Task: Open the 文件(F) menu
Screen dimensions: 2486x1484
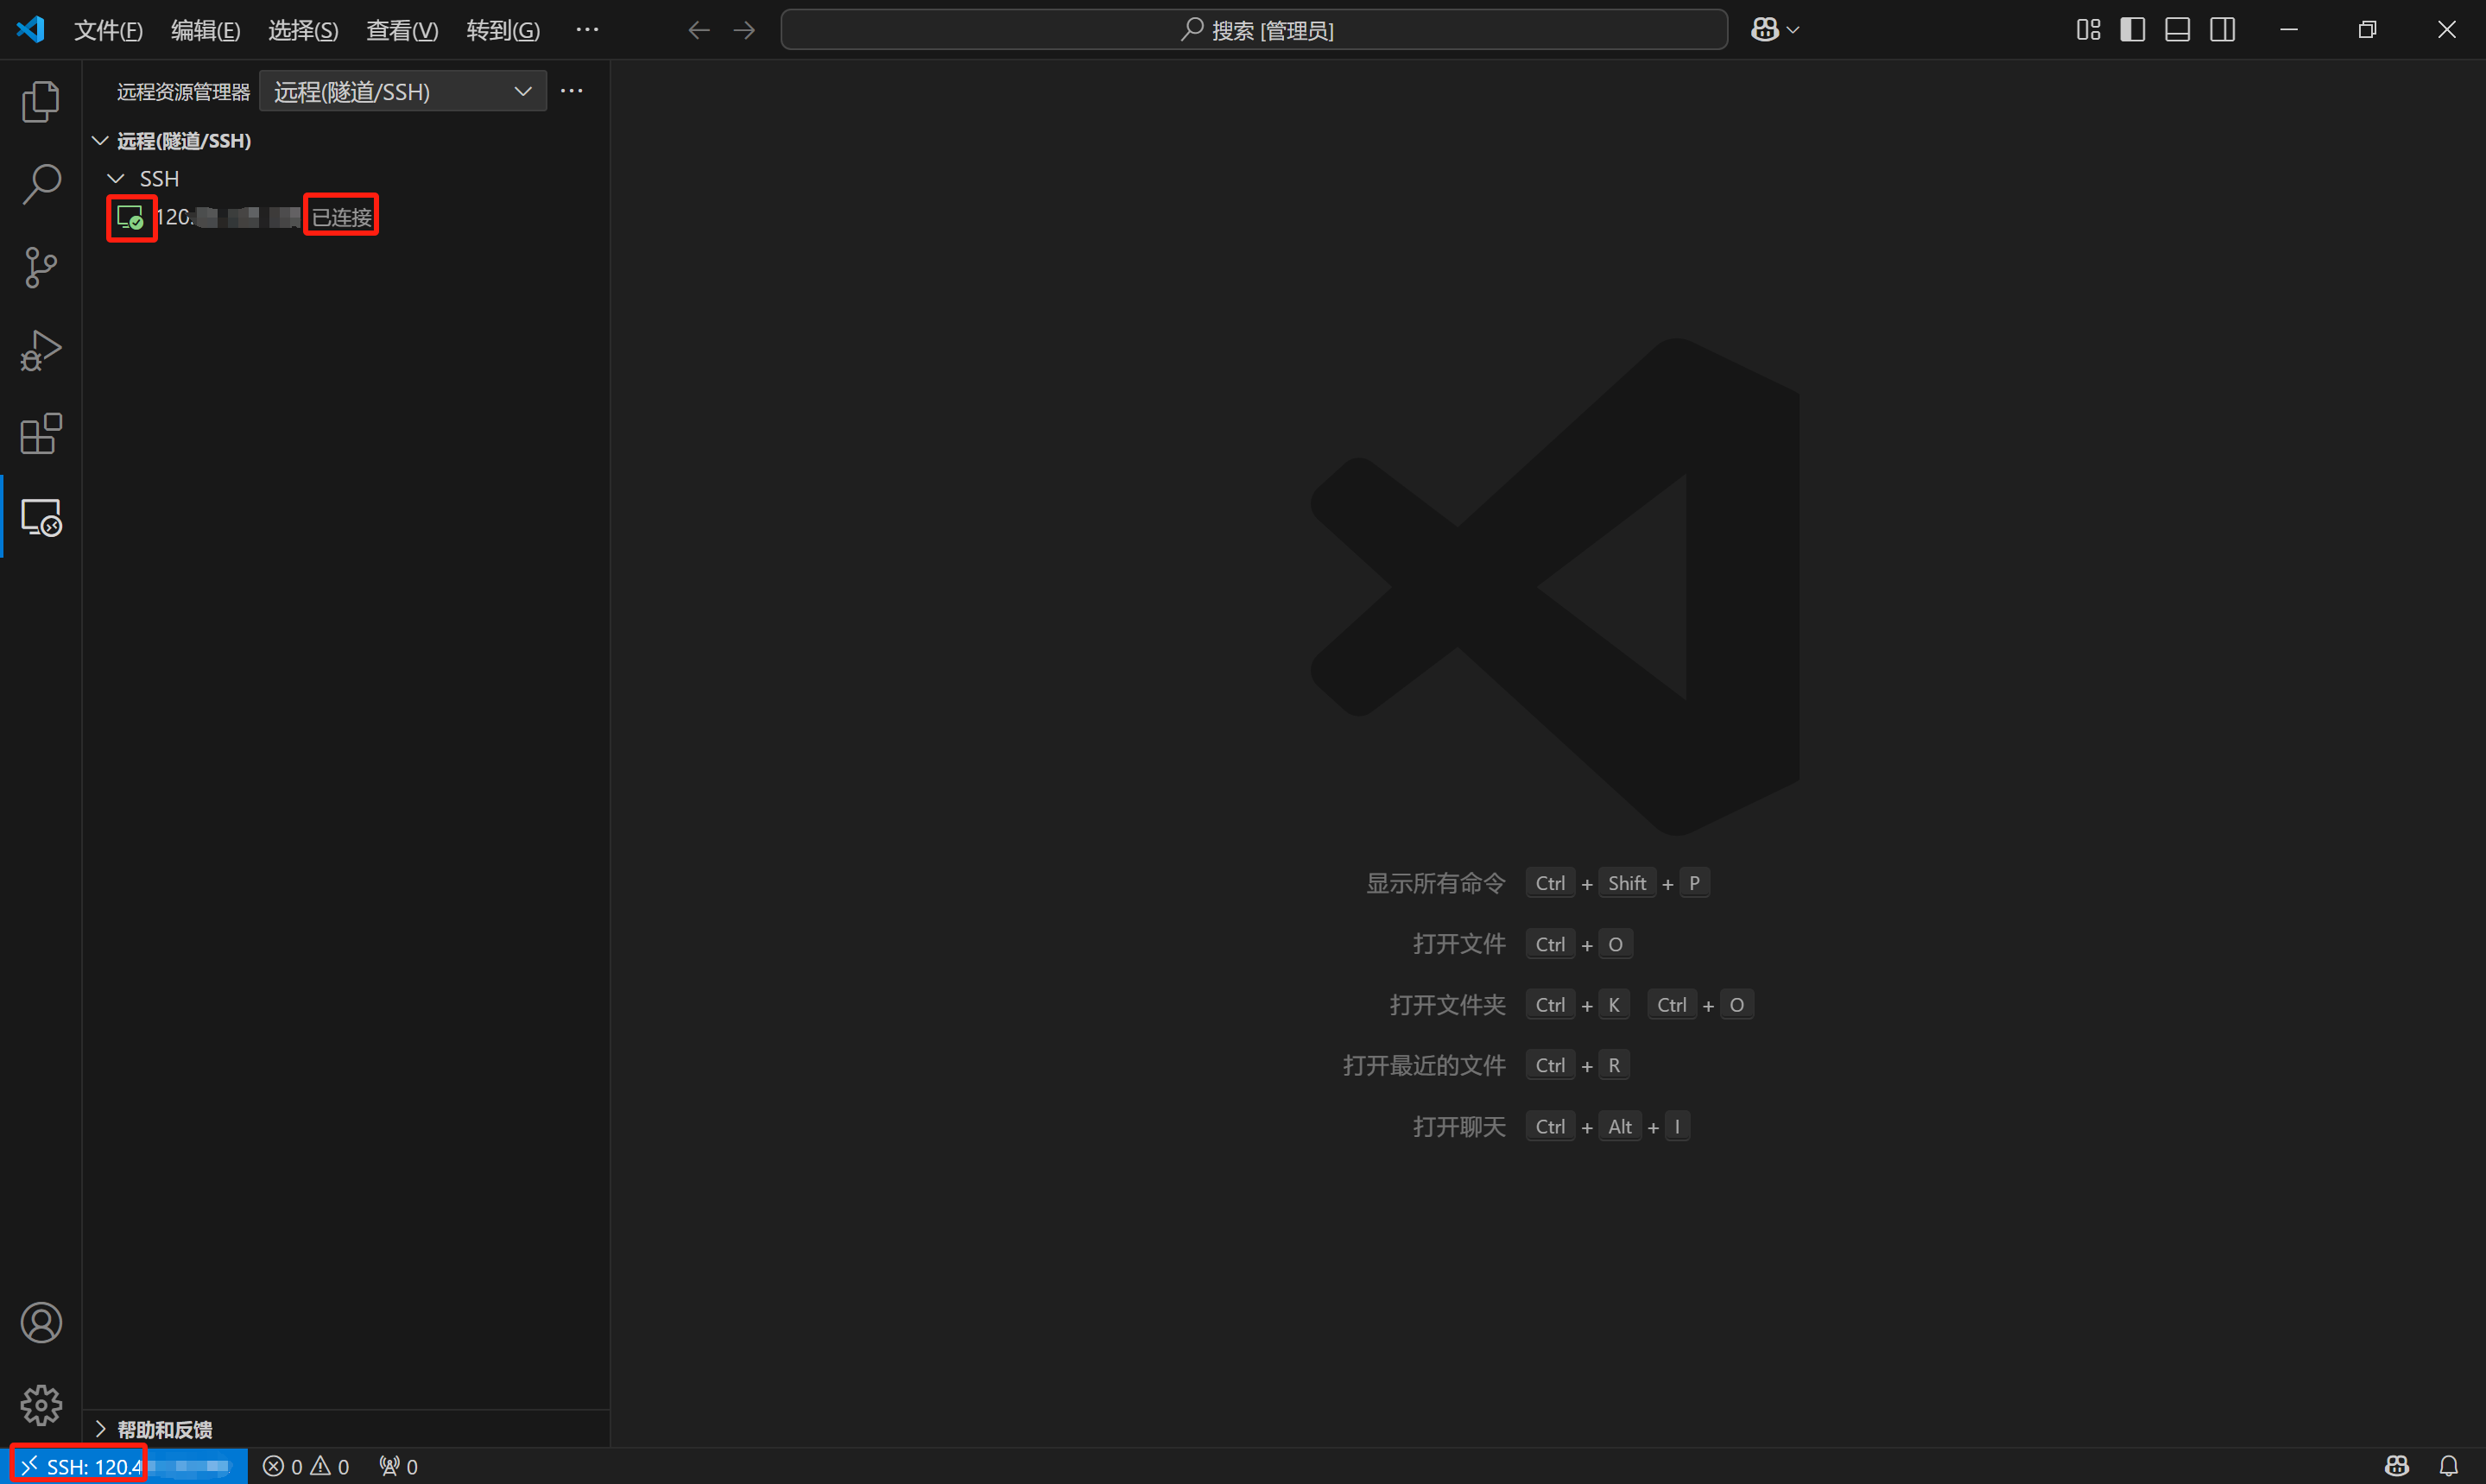Action: (108, 31)
